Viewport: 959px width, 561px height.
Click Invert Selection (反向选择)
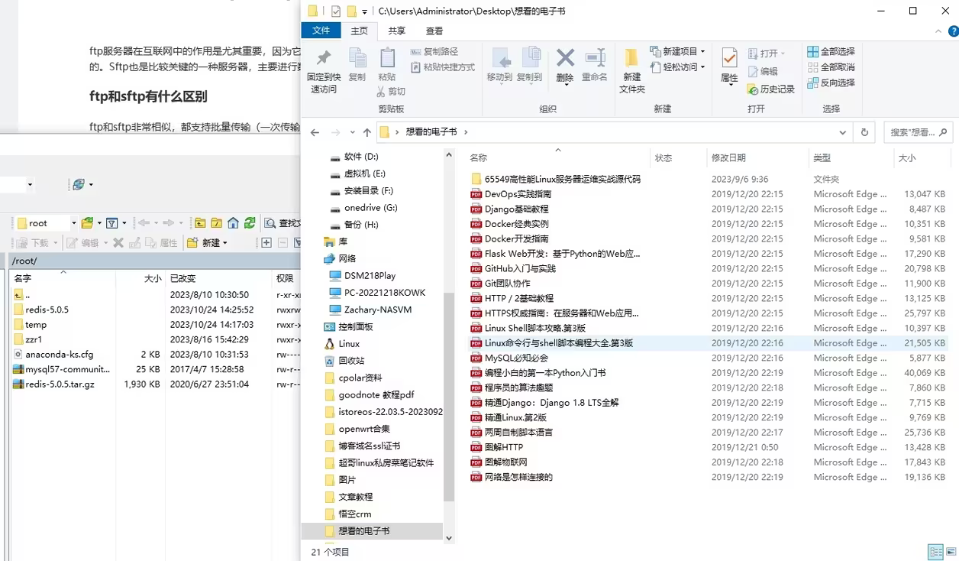click(x=831, y=83)
